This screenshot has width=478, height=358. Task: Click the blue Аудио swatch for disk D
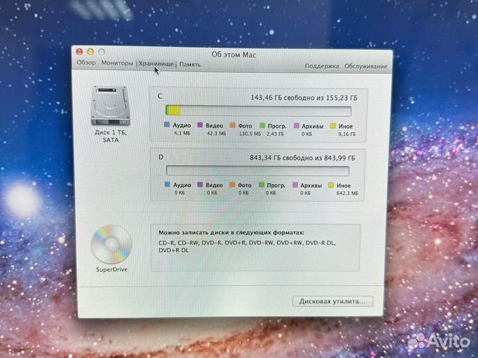click(x=167, y=184)
